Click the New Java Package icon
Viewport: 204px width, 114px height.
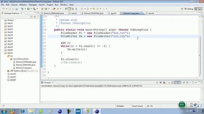(x=42, y=9)
